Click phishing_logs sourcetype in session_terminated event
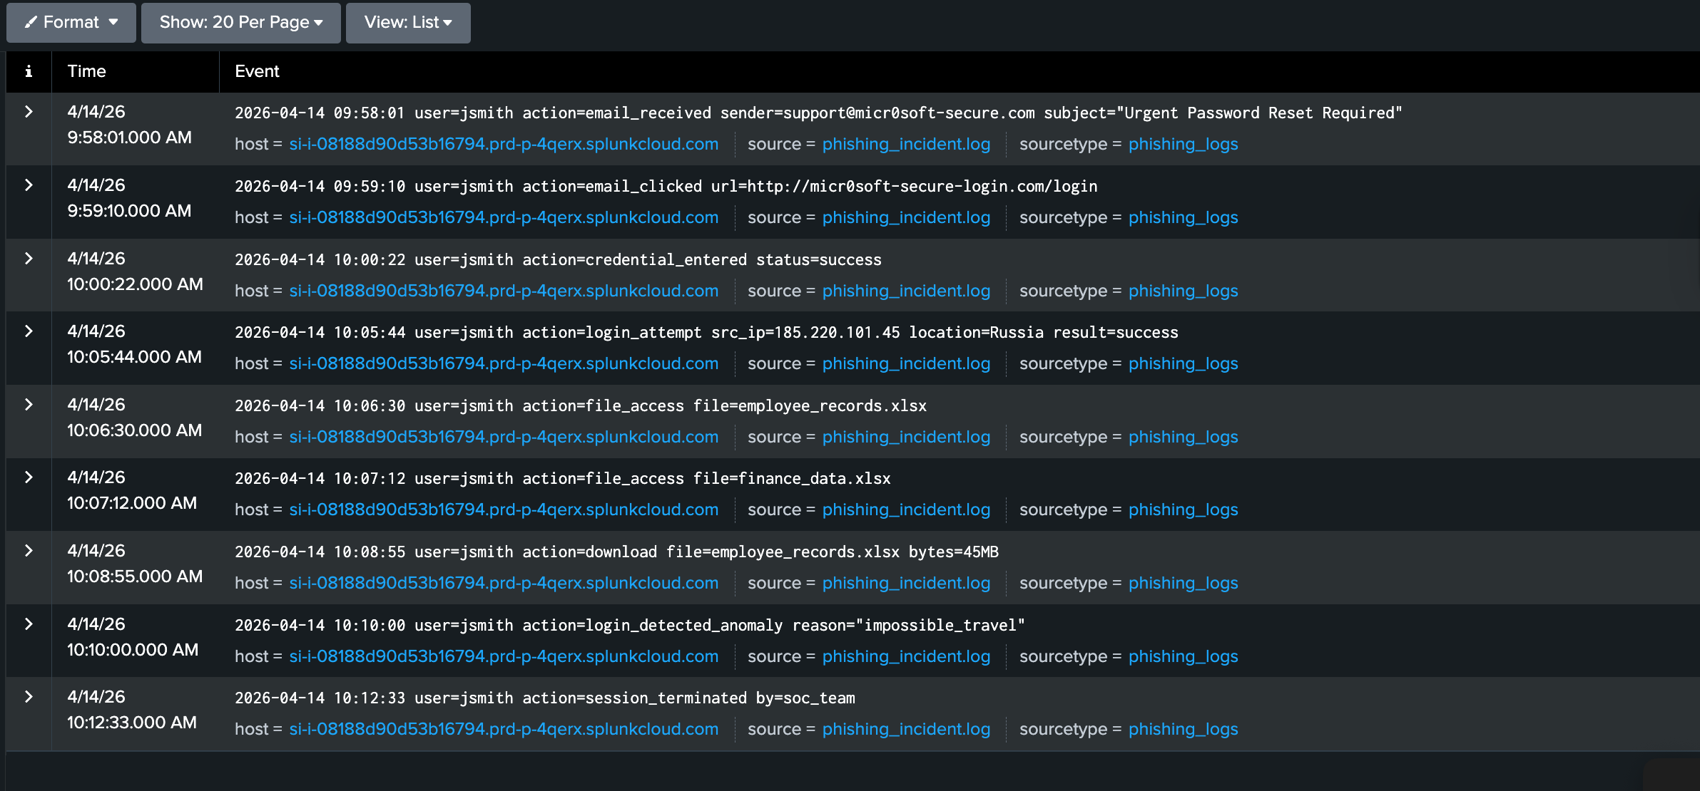The width and height of the screenshot is (1700, 791). click(x=1182, y=730)
